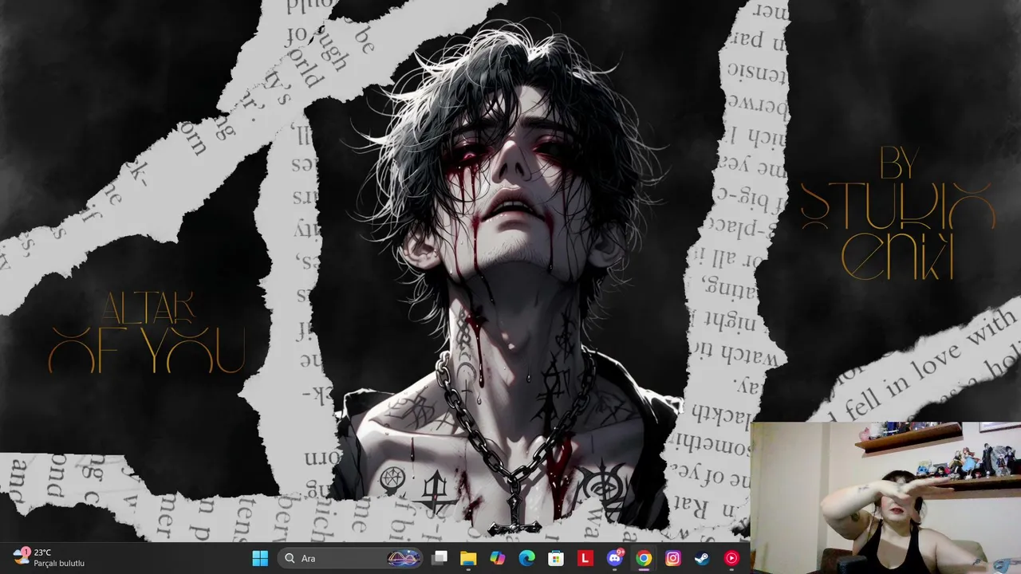This screenshot has width=1021, height=574.
Task: Open the red L app icon
Action: (x=585, y=558)
